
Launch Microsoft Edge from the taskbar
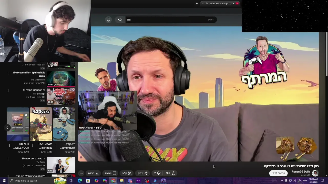[x=80, y=181]
